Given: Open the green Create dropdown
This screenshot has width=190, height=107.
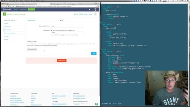Looking at the screenshot, I should point(31,10).
